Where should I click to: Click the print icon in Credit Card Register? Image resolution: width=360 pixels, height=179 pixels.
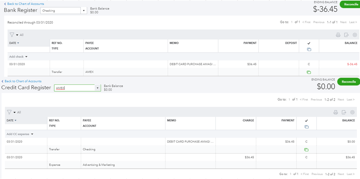click(x=335, y=112)
